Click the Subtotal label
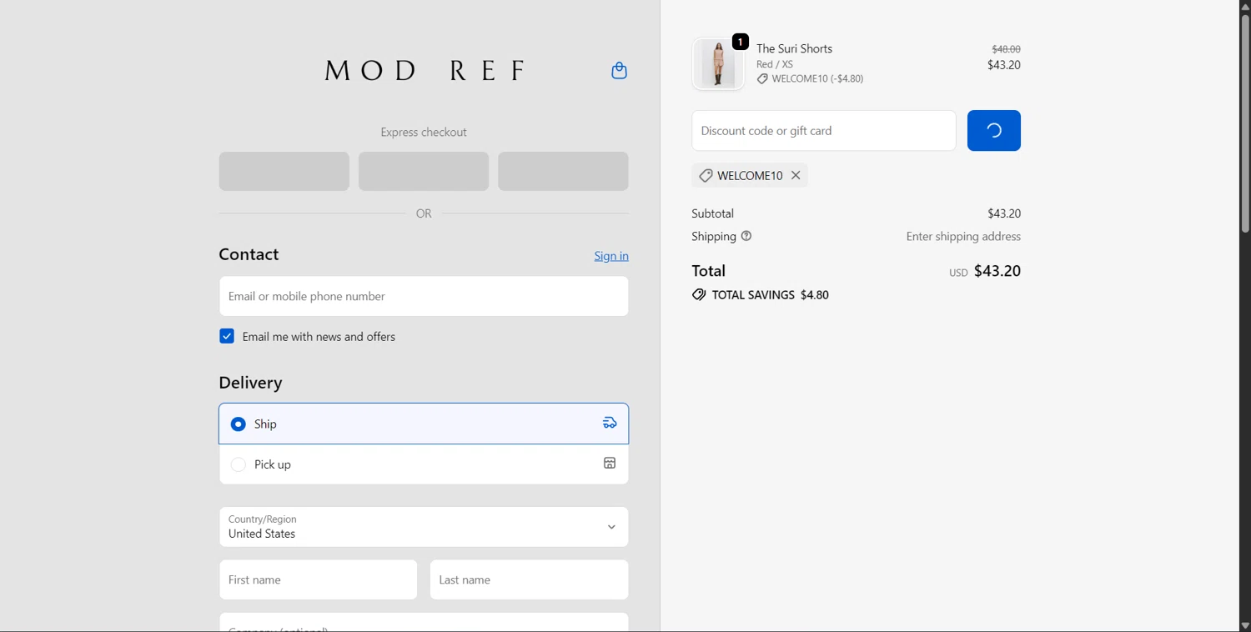Viewport: 1251px width, 632px height. 713,213
